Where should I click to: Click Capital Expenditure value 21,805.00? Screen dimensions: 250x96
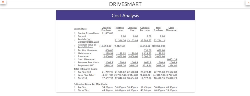[x=107, y=33]
